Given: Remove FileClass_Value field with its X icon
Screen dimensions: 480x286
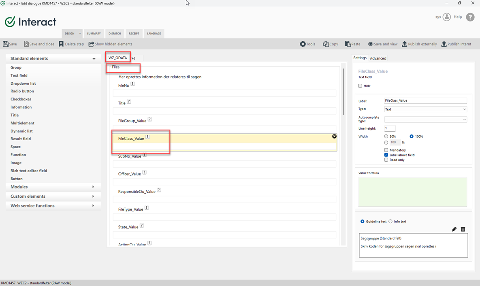Looking at the screenshot, I should 334,137.
